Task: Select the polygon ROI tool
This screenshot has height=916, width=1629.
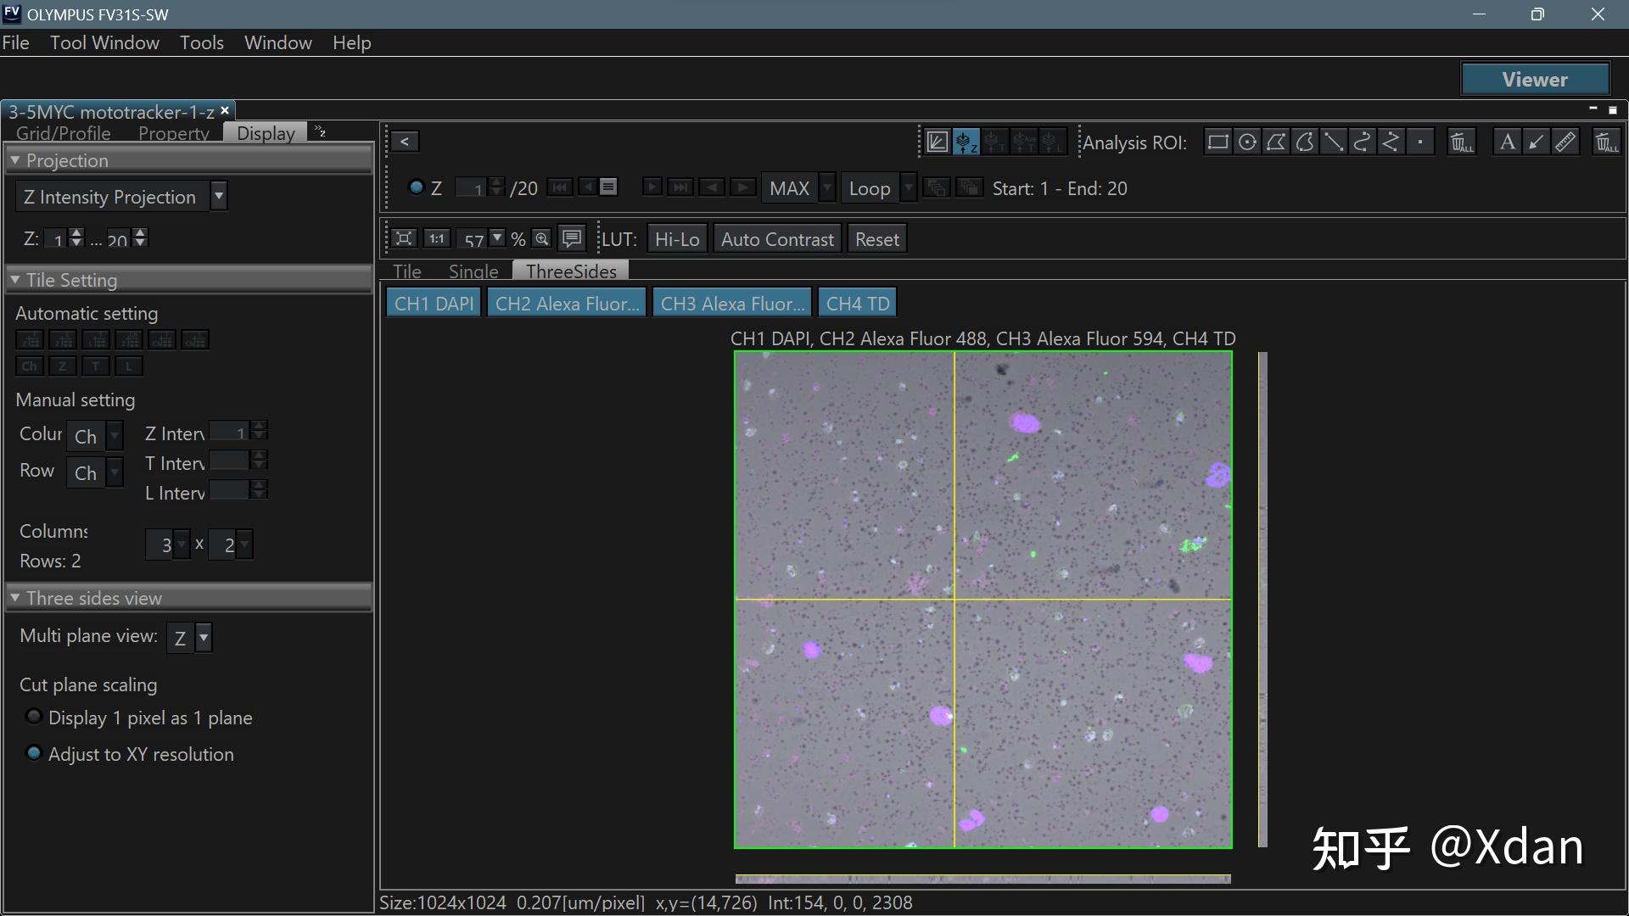Action: point(1276,142)
